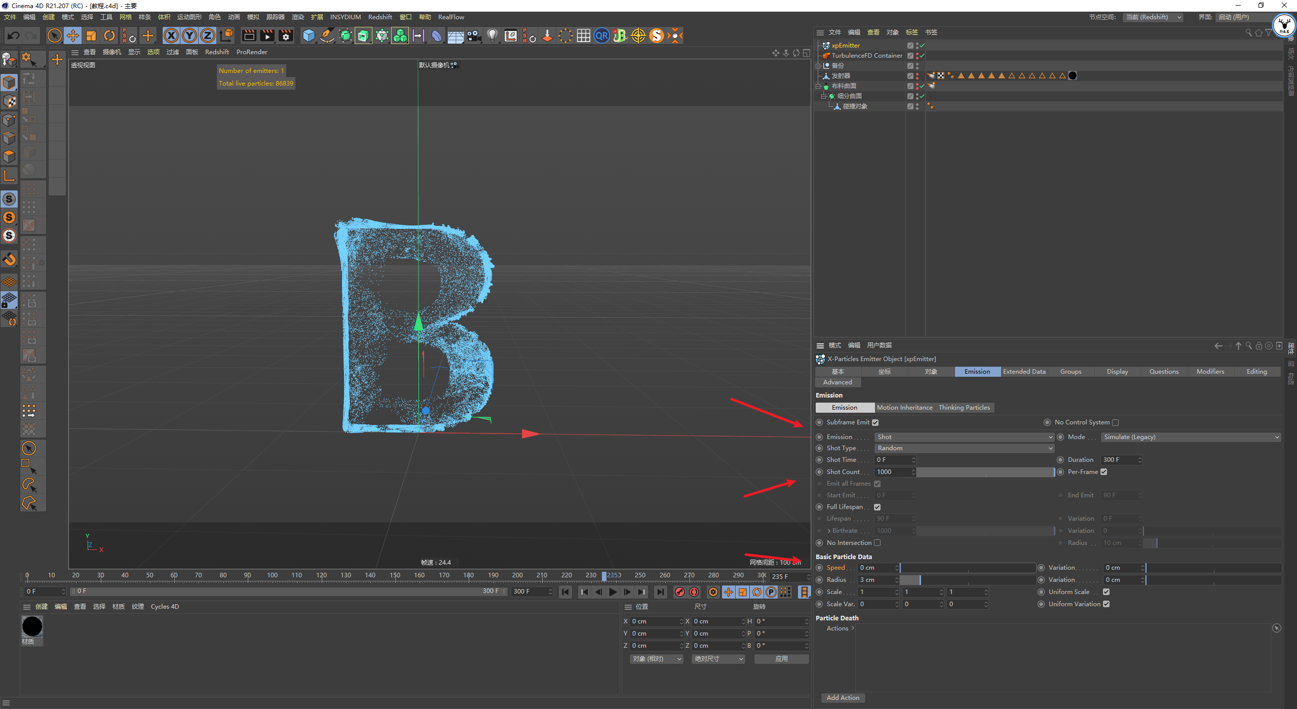This screenshot has height=709, width=1297.
Task: Add a Cube primitive object
Action: [309, 35]
